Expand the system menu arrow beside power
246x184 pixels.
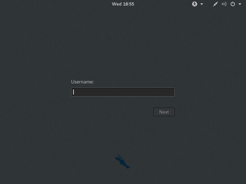pos(240,4)
